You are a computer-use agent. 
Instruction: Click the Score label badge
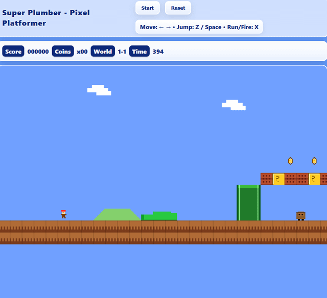pyautogui.click(x=13, y=51)
